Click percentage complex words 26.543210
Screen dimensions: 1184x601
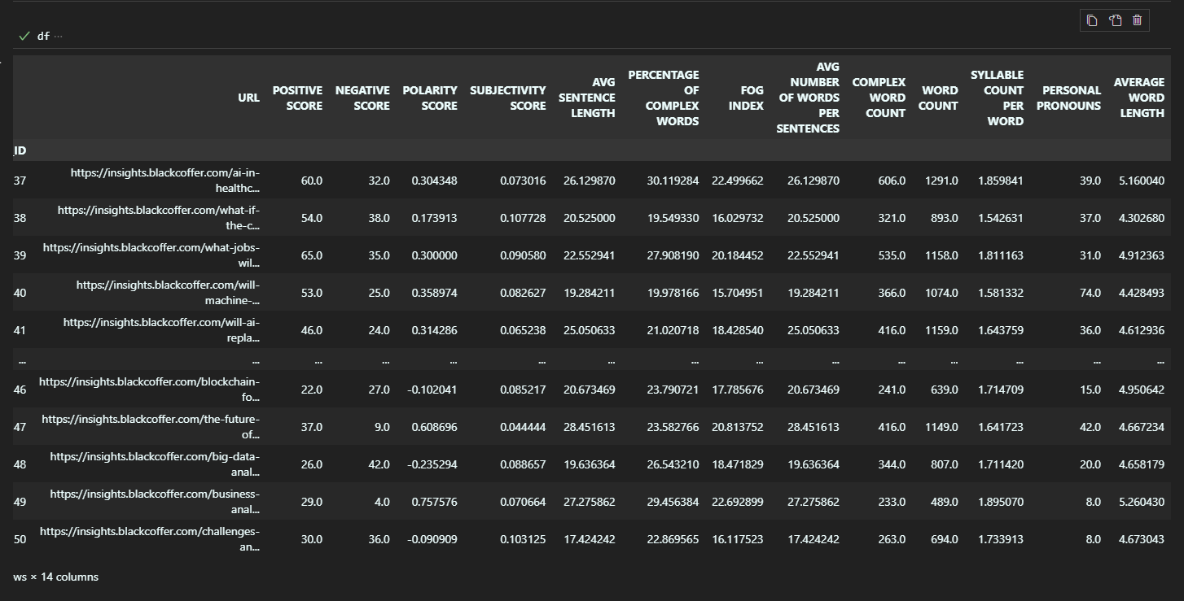coord(673,464)
